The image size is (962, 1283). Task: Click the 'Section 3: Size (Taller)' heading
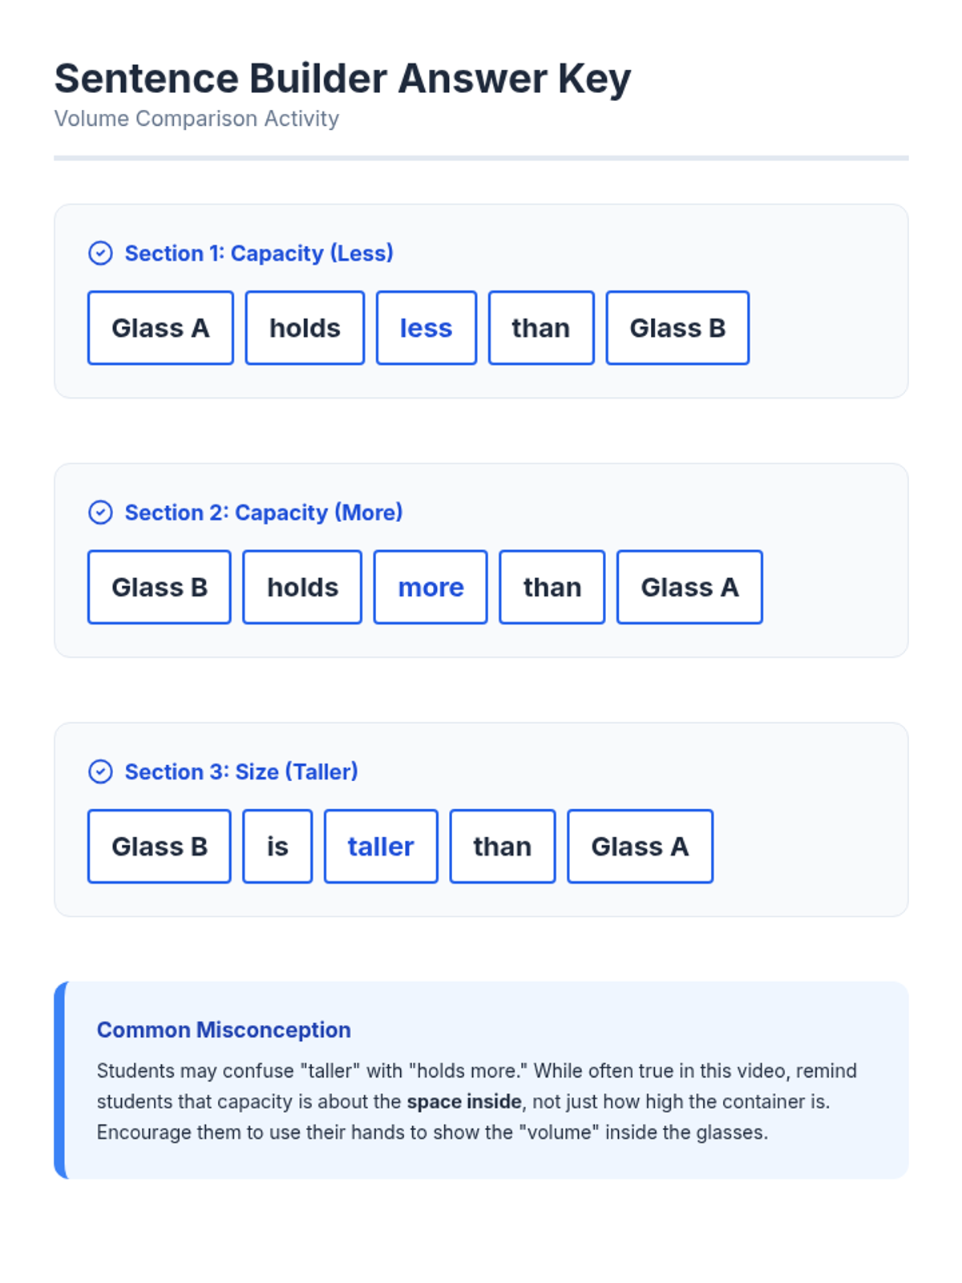tap(241, 771)
